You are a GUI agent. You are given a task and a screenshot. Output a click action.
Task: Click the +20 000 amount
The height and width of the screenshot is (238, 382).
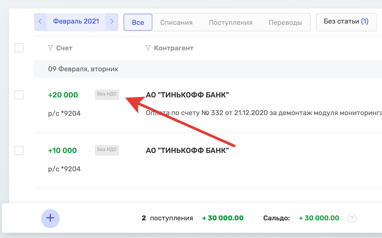coord(63,95)
